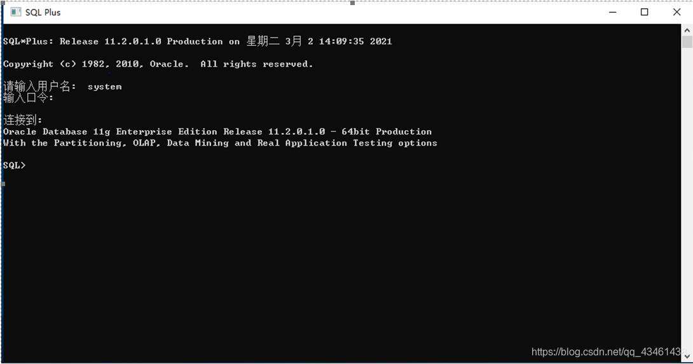Click the SQL Plus title text

point(43,12)
